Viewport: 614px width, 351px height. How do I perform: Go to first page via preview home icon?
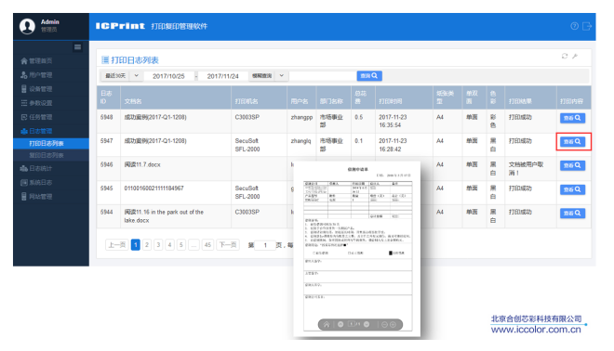327,324
